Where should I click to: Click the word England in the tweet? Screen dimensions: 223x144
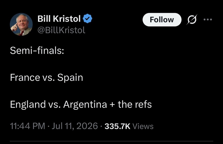(28, 104)
